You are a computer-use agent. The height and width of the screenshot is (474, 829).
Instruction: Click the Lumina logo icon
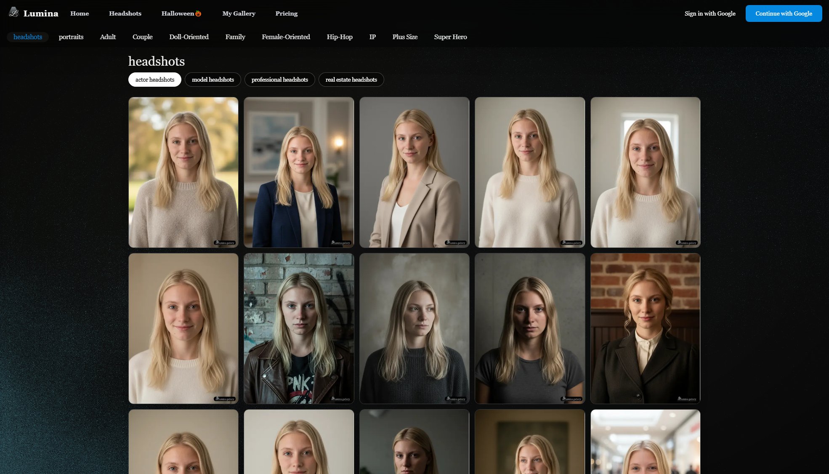(14, 13)
